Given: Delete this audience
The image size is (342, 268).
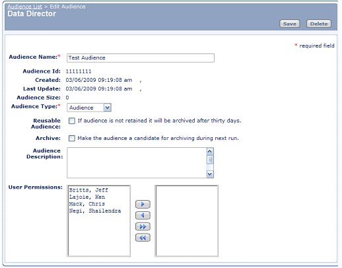Looking at the screenshot, I should (319, 24).
